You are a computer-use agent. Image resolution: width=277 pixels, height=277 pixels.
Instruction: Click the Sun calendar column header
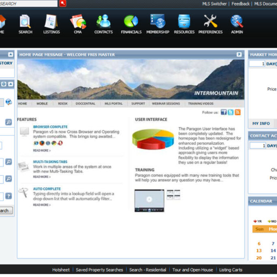coord(259,229)
